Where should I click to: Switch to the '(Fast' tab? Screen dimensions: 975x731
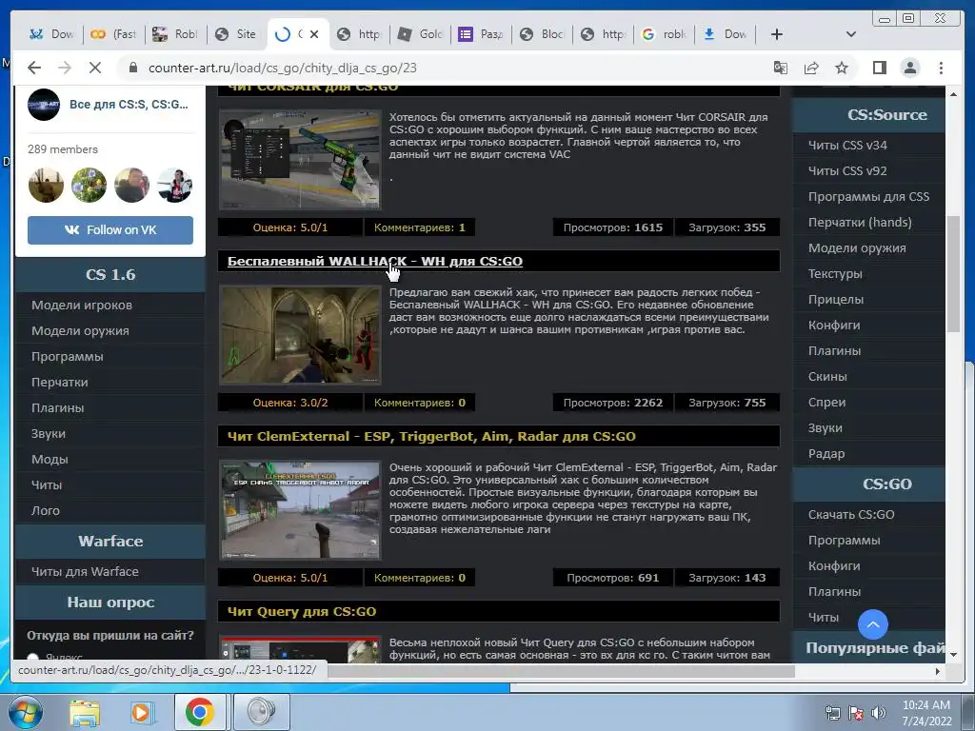113,34
